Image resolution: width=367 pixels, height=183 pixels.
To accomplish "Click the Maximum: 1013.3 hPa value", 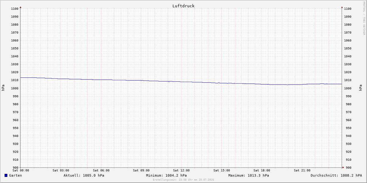I will (249, 175).
